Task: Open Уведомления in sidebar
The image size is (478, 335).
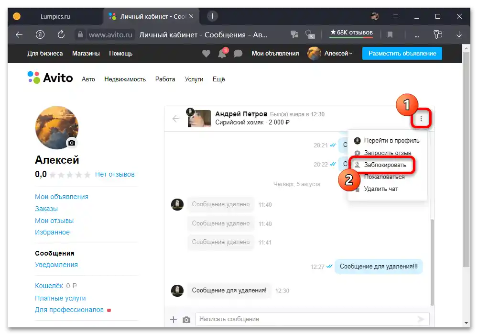Action: pyautogui.click(x=56, y=265)
